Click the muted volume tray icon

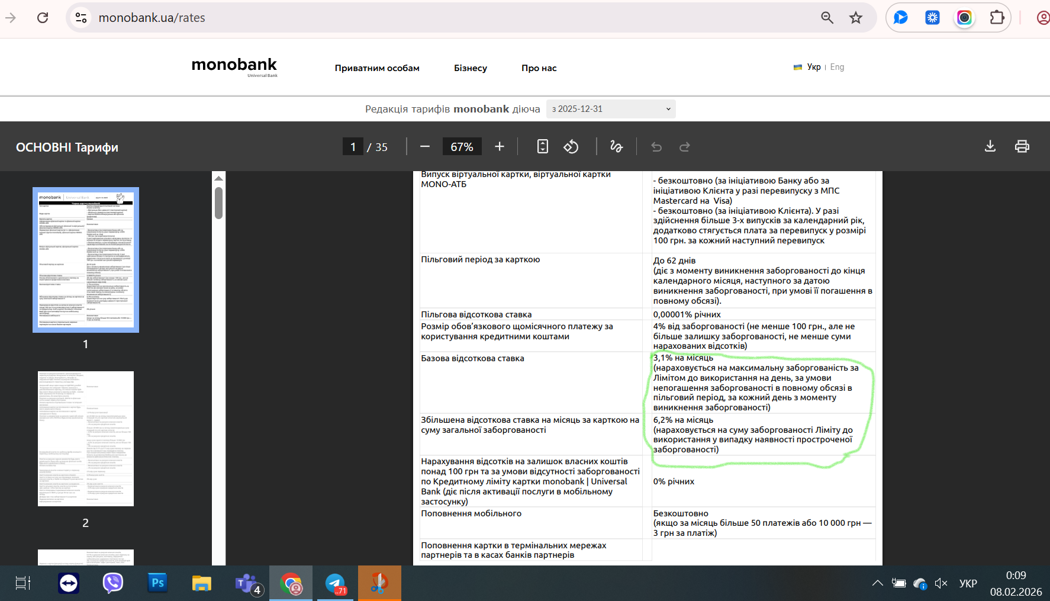coord(941,583)
